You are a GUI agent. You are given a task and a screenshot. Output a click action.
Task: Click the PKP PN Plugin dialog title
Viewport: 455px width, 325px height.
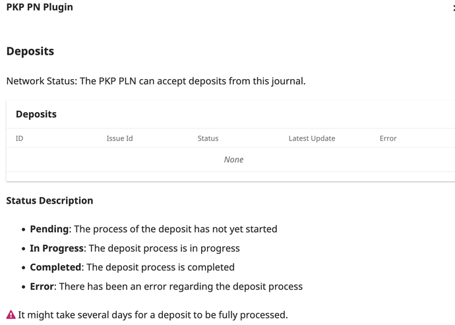point(40,7)
